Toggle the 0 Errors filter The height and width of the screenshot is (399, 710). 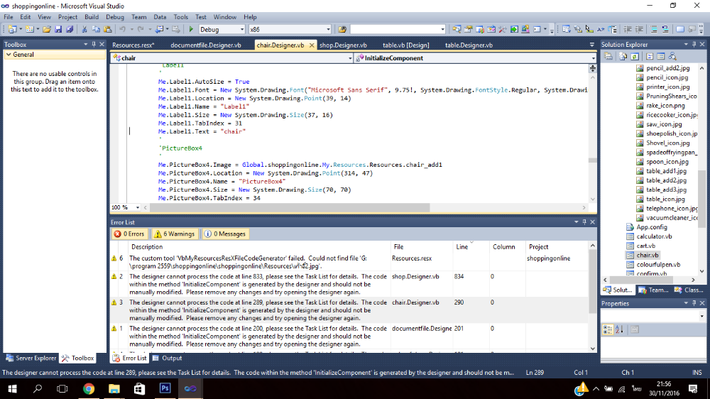click(130, 234)
